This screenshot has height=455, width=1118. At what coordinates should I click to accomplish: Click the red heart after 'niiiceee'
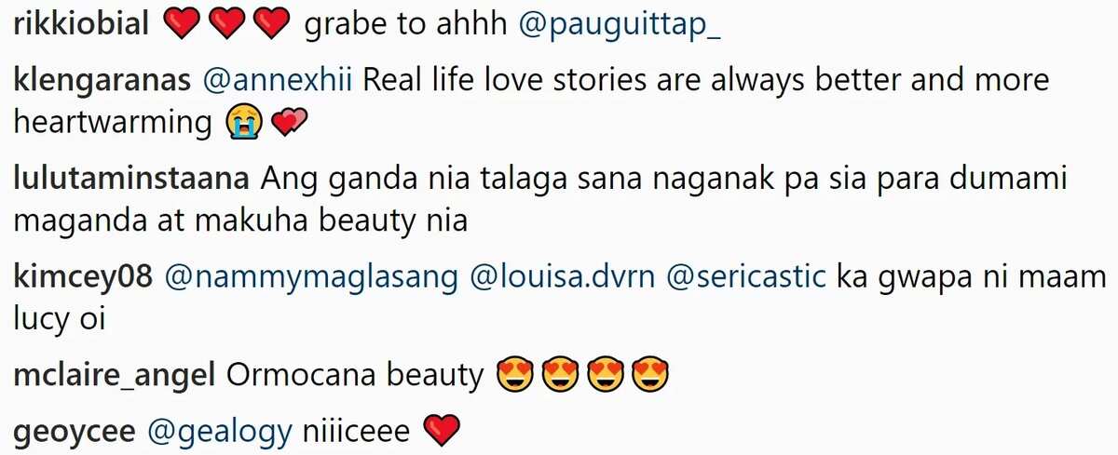pyautogui.click(x=443, y=431)
